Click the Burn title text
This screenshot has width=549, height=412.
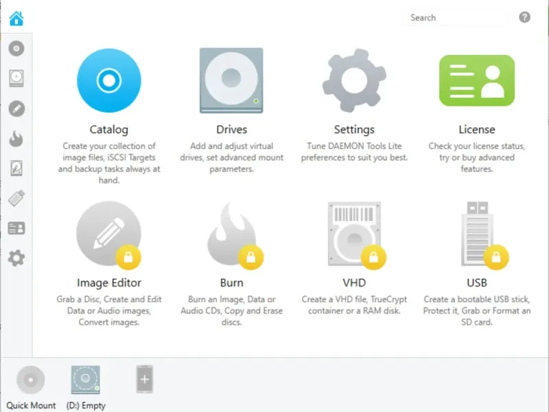click(x=231, y=282)
